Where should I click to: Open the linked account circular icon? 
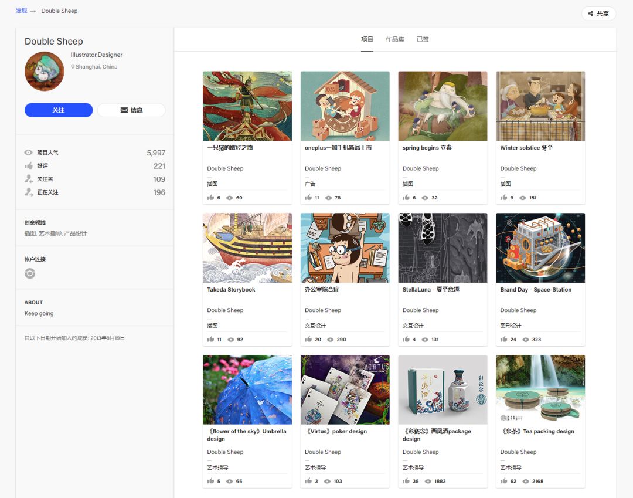click(30, 273)
